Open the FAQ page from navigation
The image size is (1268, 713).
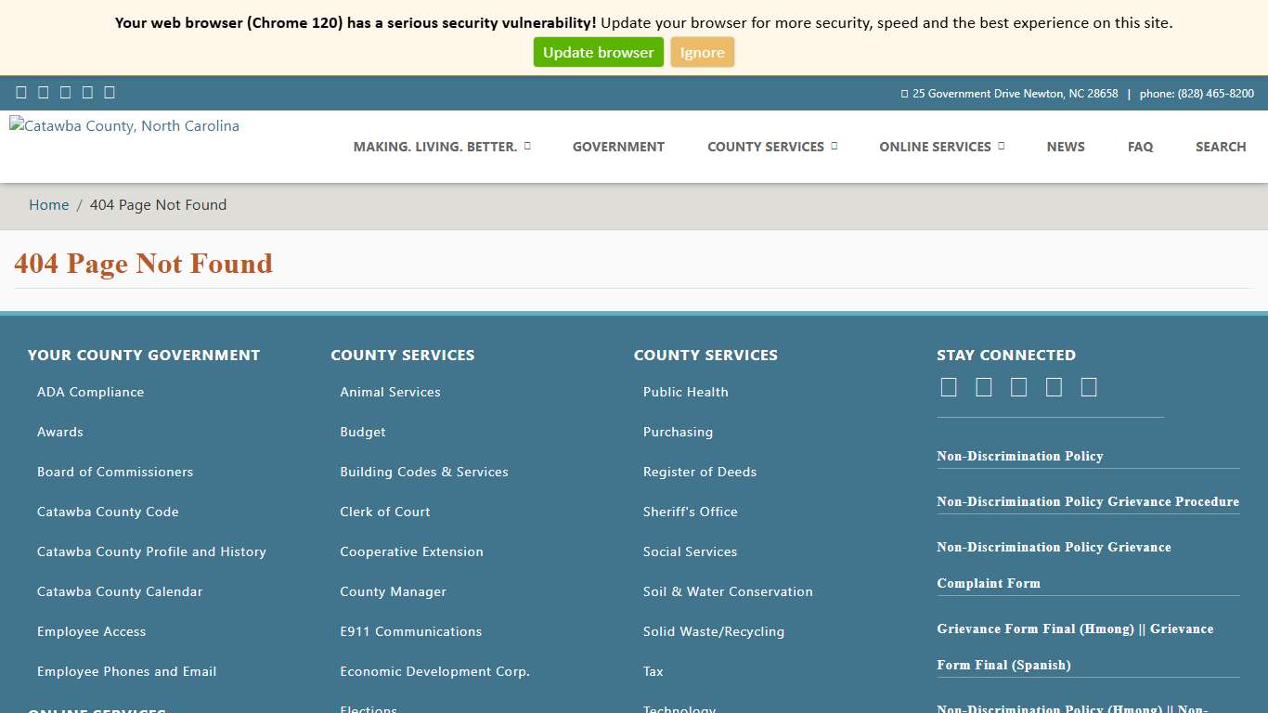coord(1140,147)
